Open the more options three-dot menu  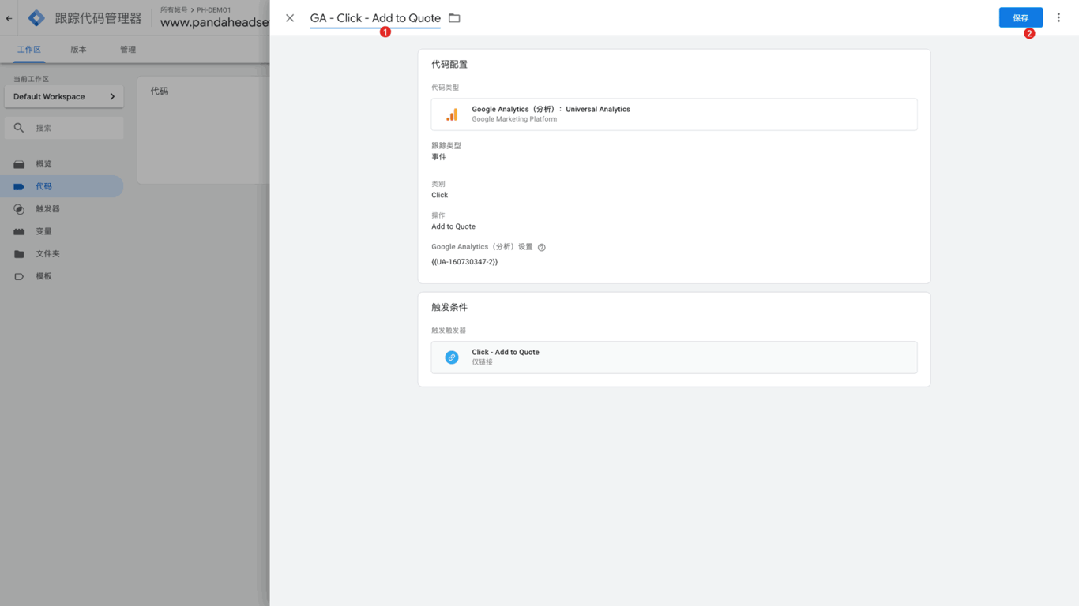pos(1058,17)
